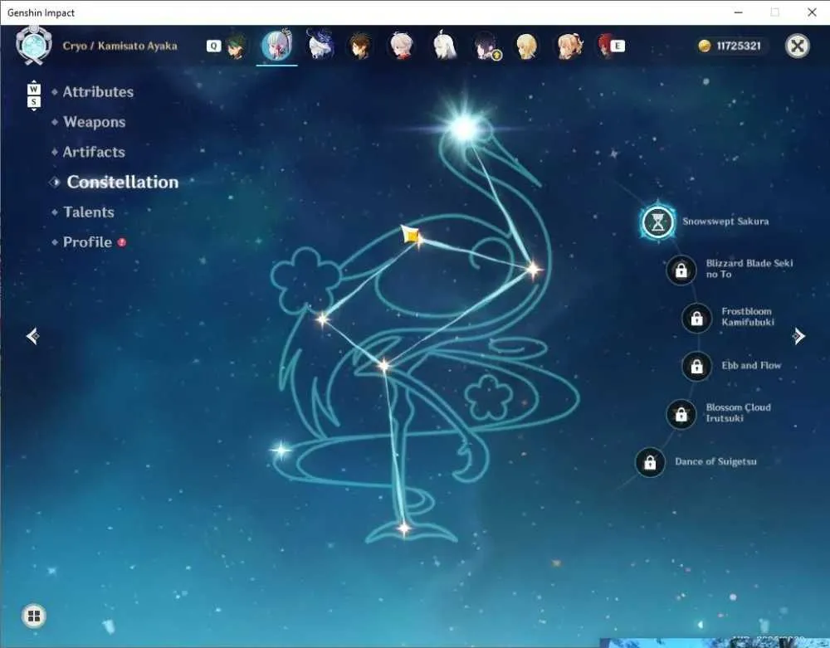This screenshot has width=830, height=648.
Task: Open the Weapons menu
Action: (95, 122)
